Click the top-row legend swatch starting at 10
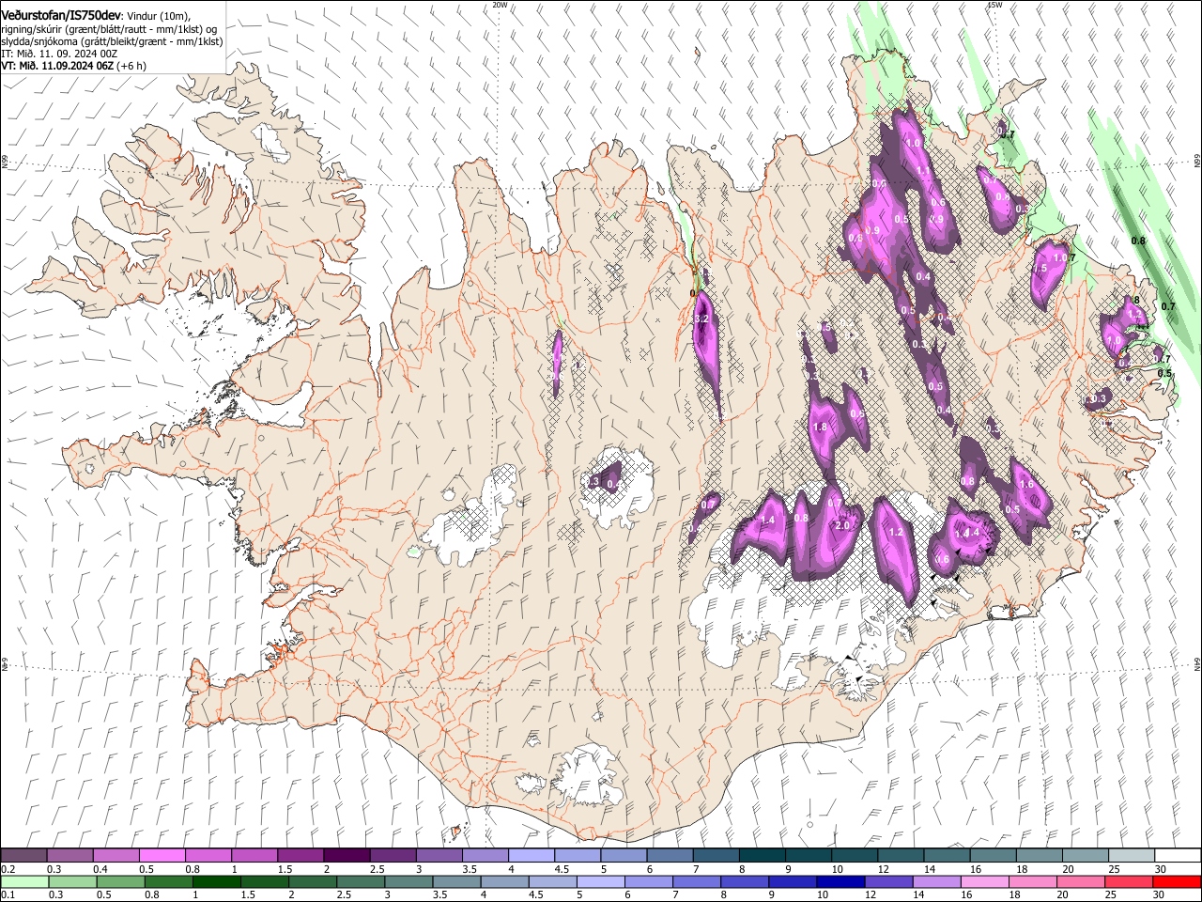Screen dimensions: 1202x902 (x=854, y=856)
